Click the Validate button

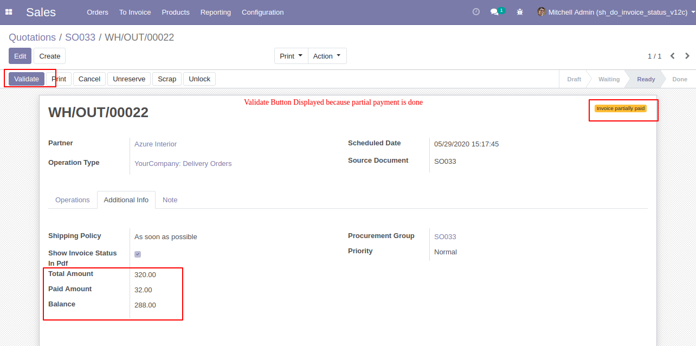pyautogui.click(x=27, y=79)
